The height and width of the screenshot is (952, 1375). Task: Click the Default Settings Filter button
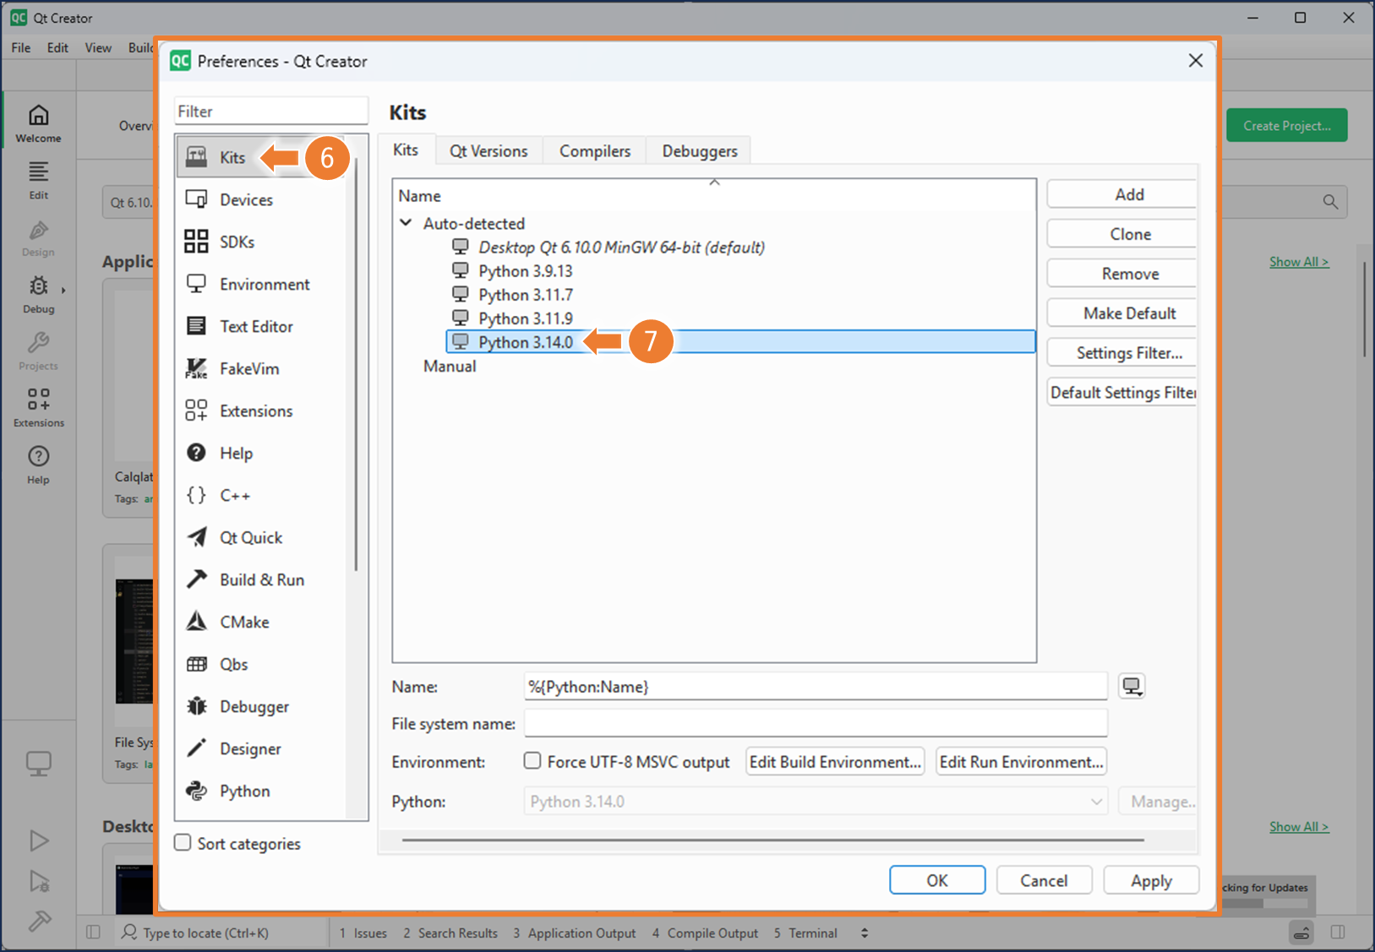pyautogui.click(x=1121, y=393)
